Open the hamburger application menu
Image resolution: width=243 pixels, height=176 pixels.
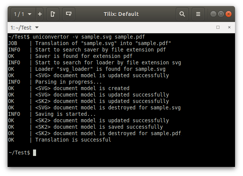198,14
